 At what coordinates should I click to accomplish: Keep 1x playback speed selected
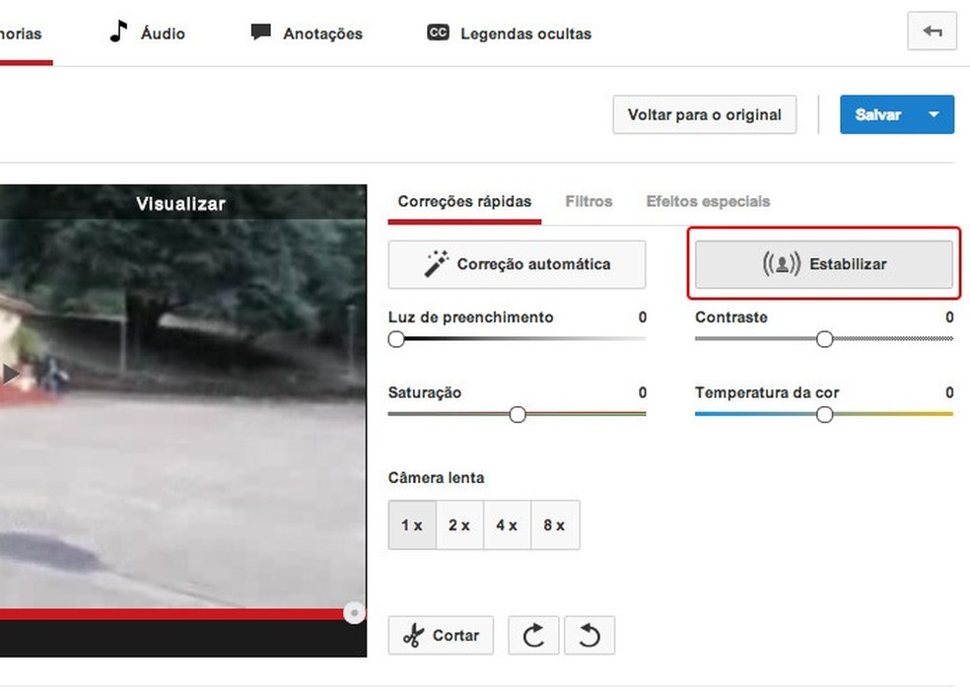tap(412, 524)
